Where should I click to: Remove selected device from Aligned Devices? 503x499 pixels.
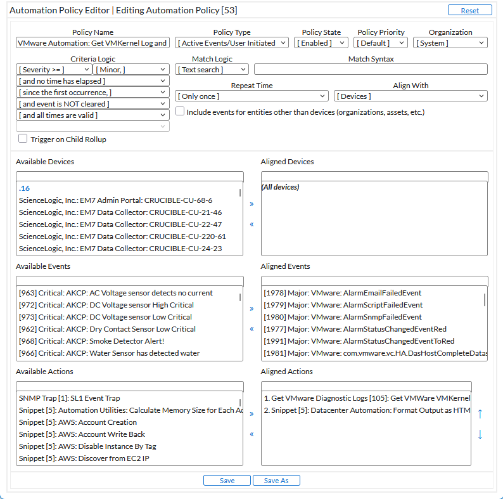[x=251, y=224]
